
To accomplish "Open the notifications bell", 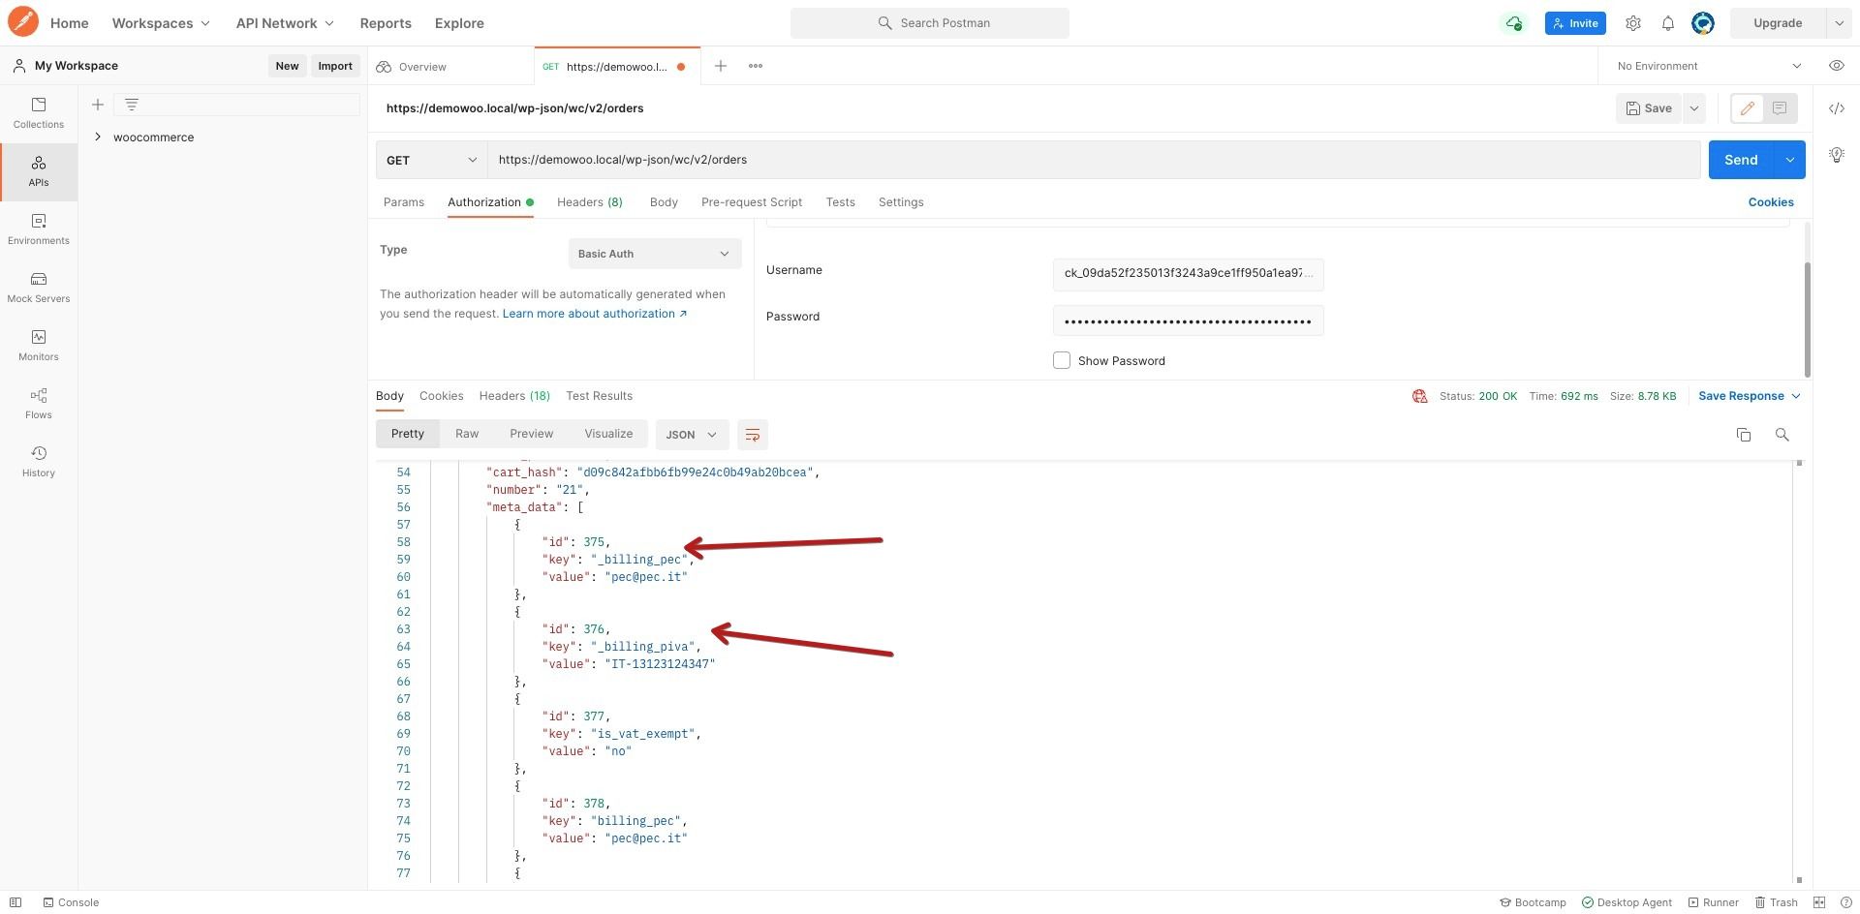I will click(x=1668, y=23).
